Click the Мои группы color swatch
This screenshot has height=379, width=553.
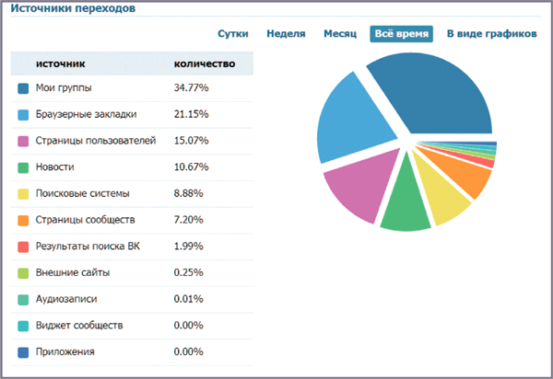pyautogui.click(x=23, y=88)
